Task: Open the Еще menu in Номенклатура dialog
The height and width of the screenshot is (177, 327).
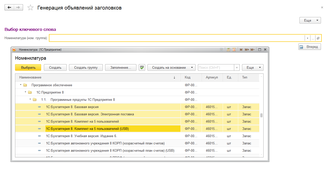Action: click(x=253, y=67)
